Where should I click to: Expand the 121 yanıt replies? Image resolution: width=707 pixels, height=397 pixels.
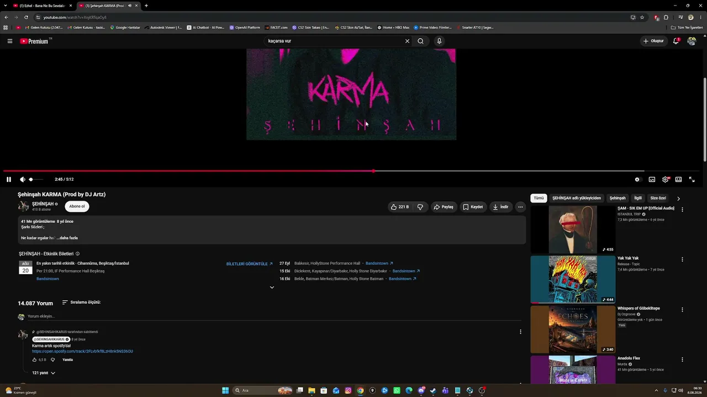pos(44,373)
